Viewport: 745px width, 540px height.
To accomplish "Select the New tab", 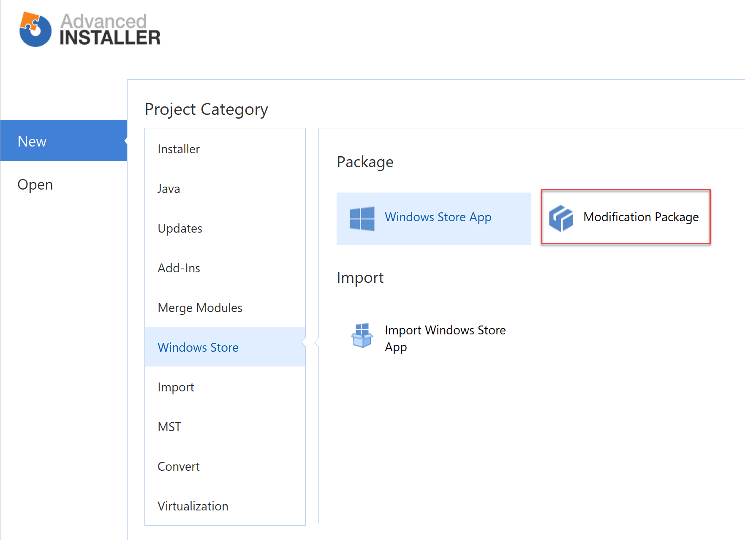I will click(x=32, y=141).
